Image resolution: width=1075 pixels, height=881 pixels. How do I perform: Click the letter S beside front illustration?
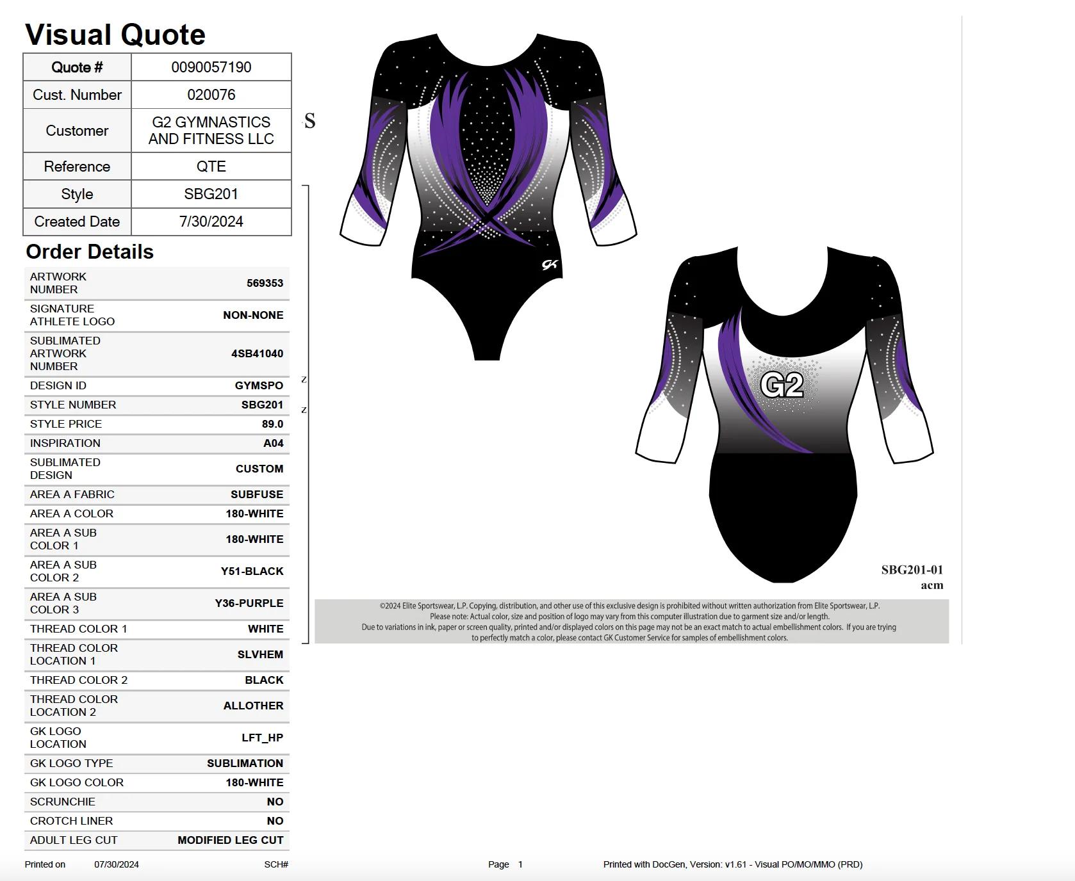[x=310, y=121]
